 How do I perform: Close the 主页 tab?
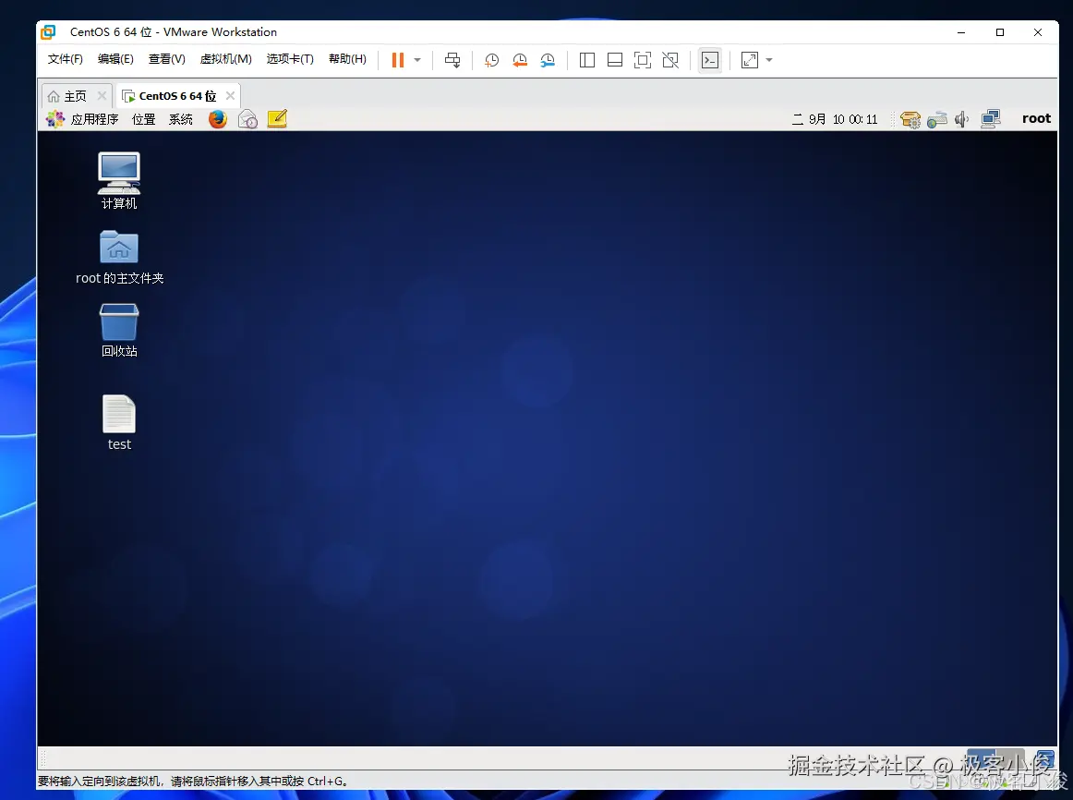102,96
